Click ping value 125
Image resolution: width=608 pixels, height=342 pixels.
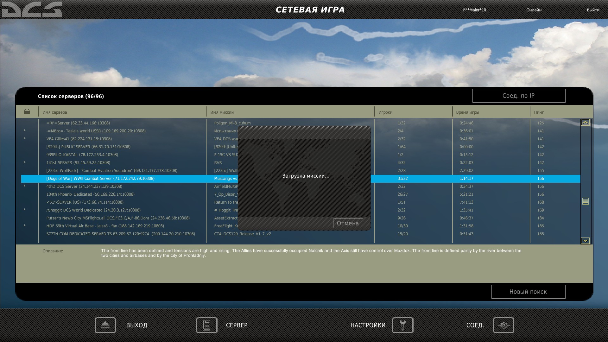pos(541,123)
